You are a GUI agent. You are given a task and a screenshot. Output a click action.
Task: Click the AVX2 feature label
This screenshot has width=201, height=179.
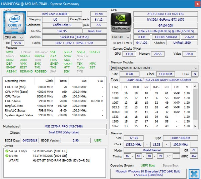tap(68, 56)
